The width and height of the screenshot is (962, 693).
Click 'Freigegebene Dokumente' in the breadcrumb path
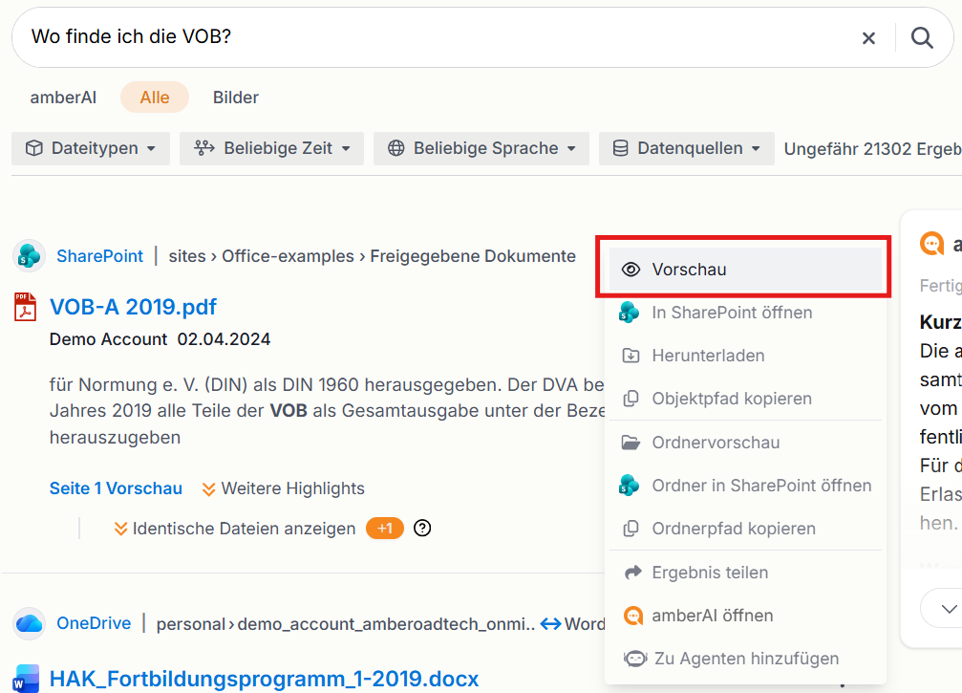(473, 256)
